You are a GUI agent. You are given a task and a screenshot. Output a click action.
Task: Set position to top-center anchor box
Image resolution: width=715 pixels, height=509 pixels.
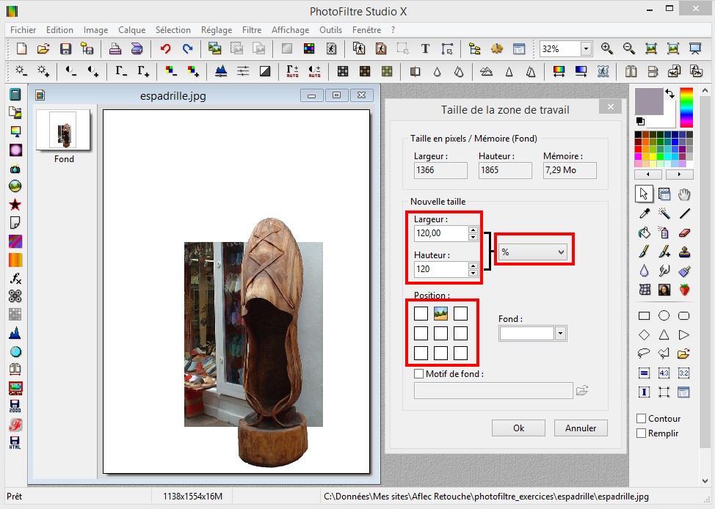[440, 313]
